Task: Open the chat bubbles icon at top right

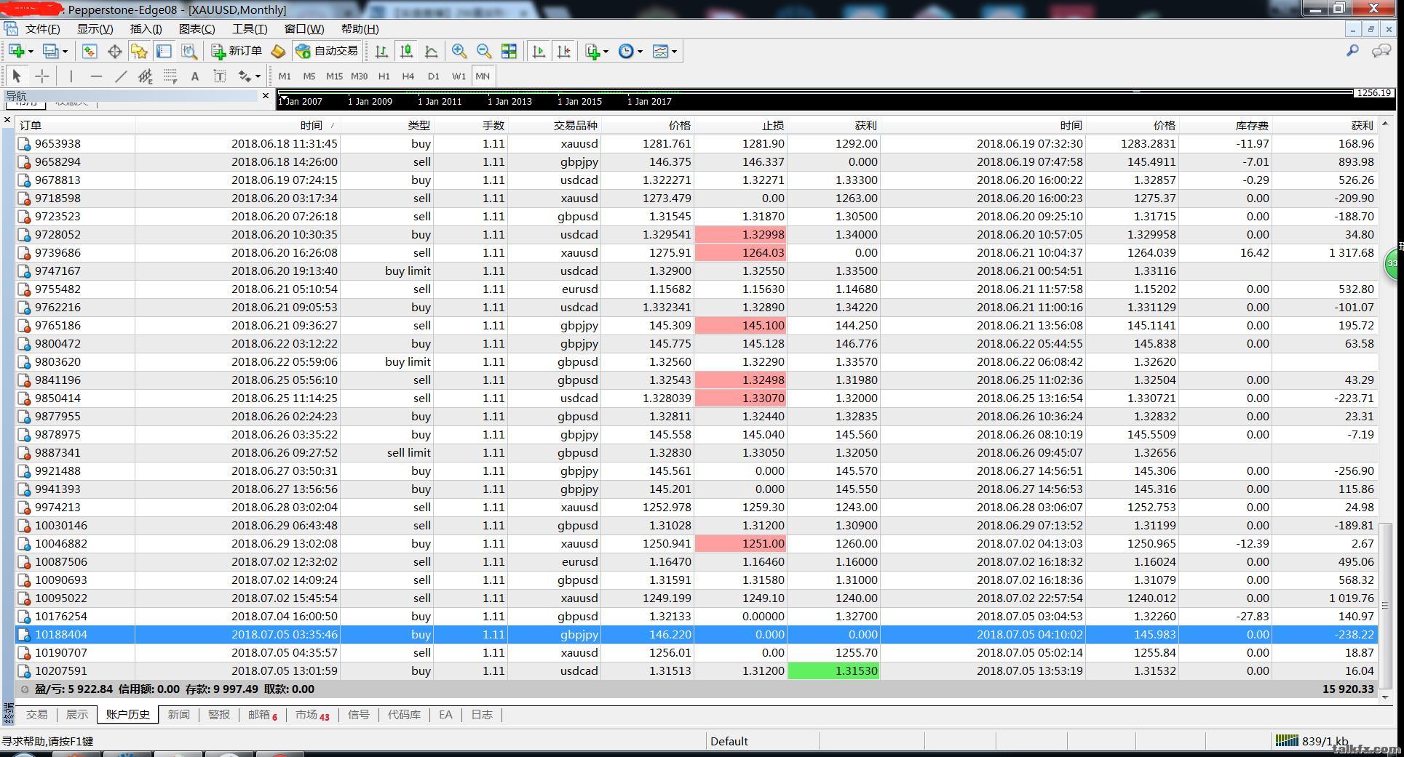Action: [x=1381, y=50]
